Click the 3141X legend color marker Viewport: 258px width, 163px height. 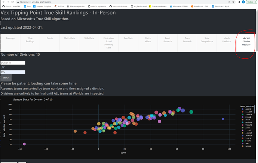(243, 138)
